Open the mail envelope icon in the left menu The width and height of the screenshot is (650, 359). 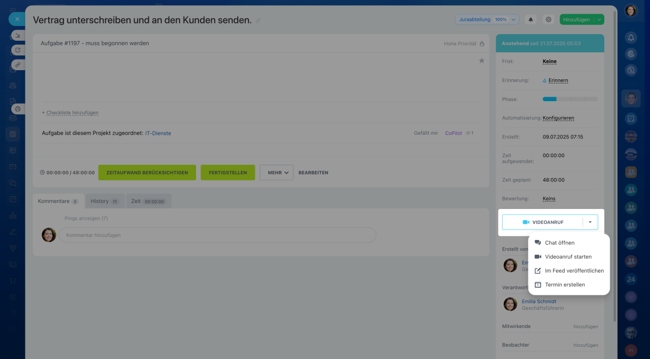click(x=13, y=167)
